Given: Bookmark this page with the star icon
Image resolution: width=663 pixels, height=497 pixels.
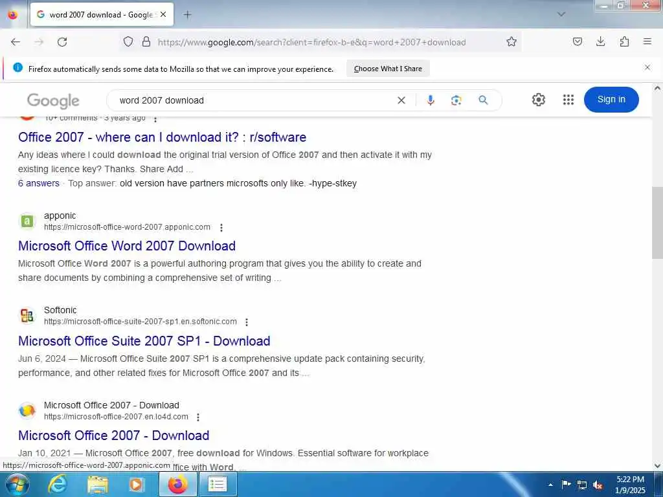Looking at the screenshot, I should tap(511, 41).
